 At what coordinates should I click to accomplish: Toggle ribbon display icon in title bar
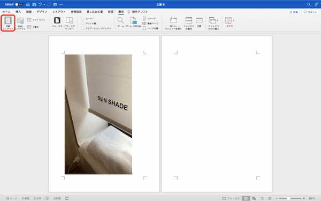click(x=317, y=4)
